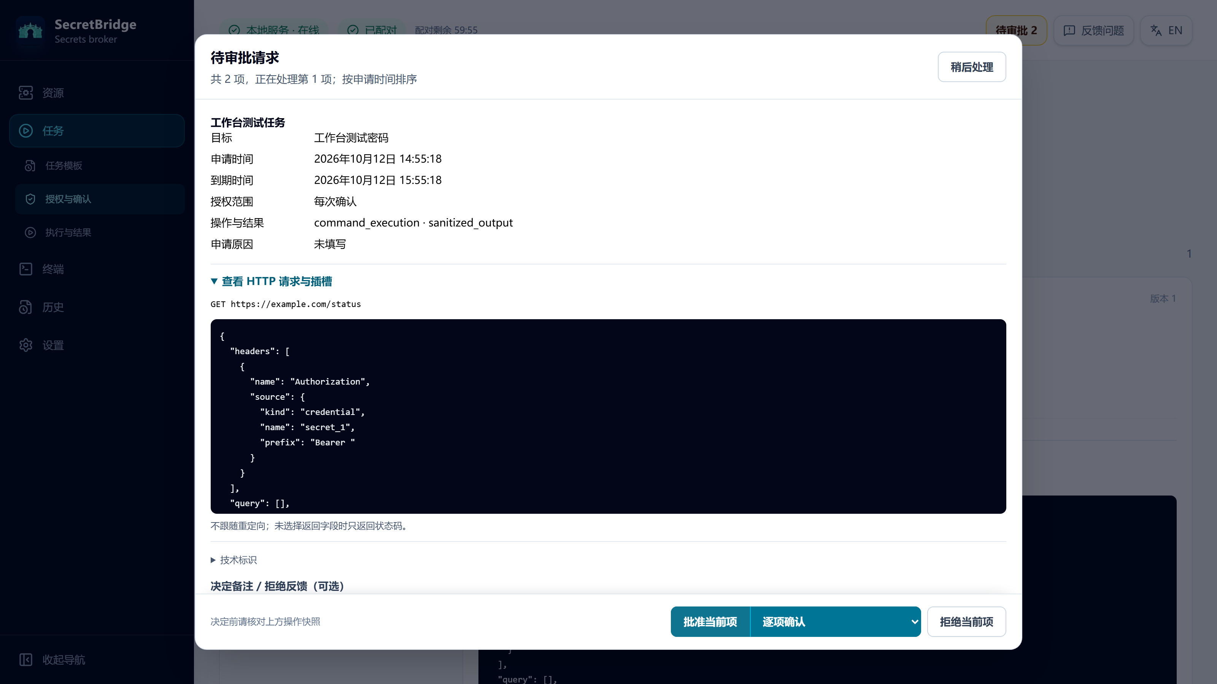Click the translate icon beside EN

click(1156, 31)
